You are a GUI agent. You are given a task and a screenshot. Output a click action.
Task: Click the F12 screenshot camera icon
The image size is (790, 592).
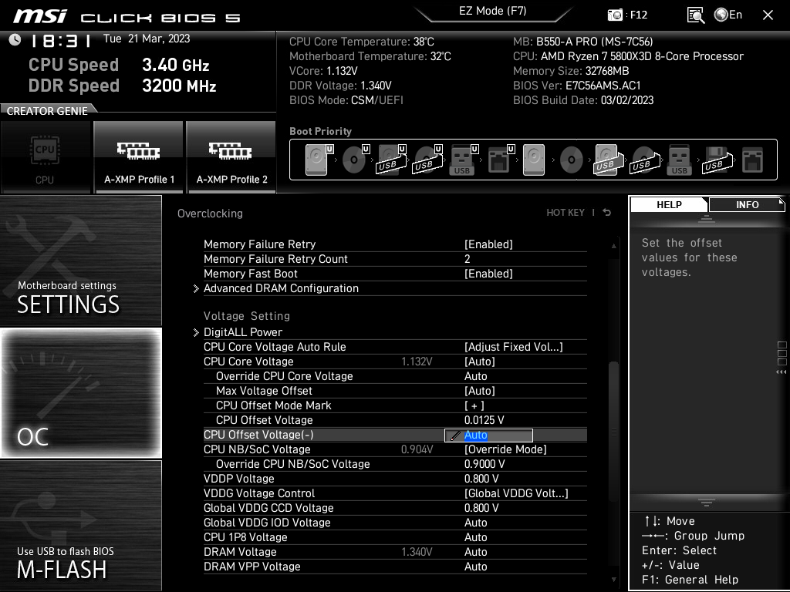[x=615, y=15]
